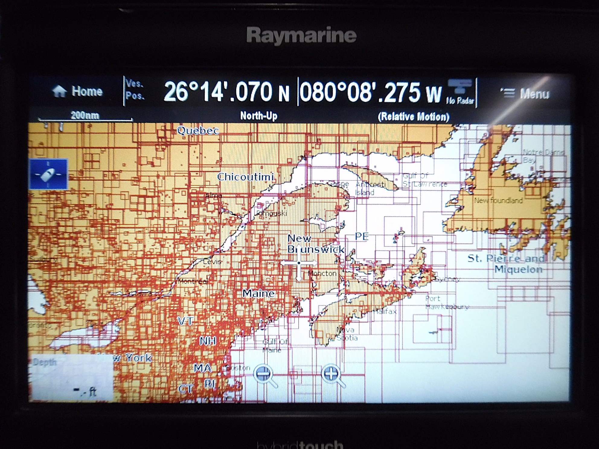Tap the Anticosti Island label

(370, 188)
